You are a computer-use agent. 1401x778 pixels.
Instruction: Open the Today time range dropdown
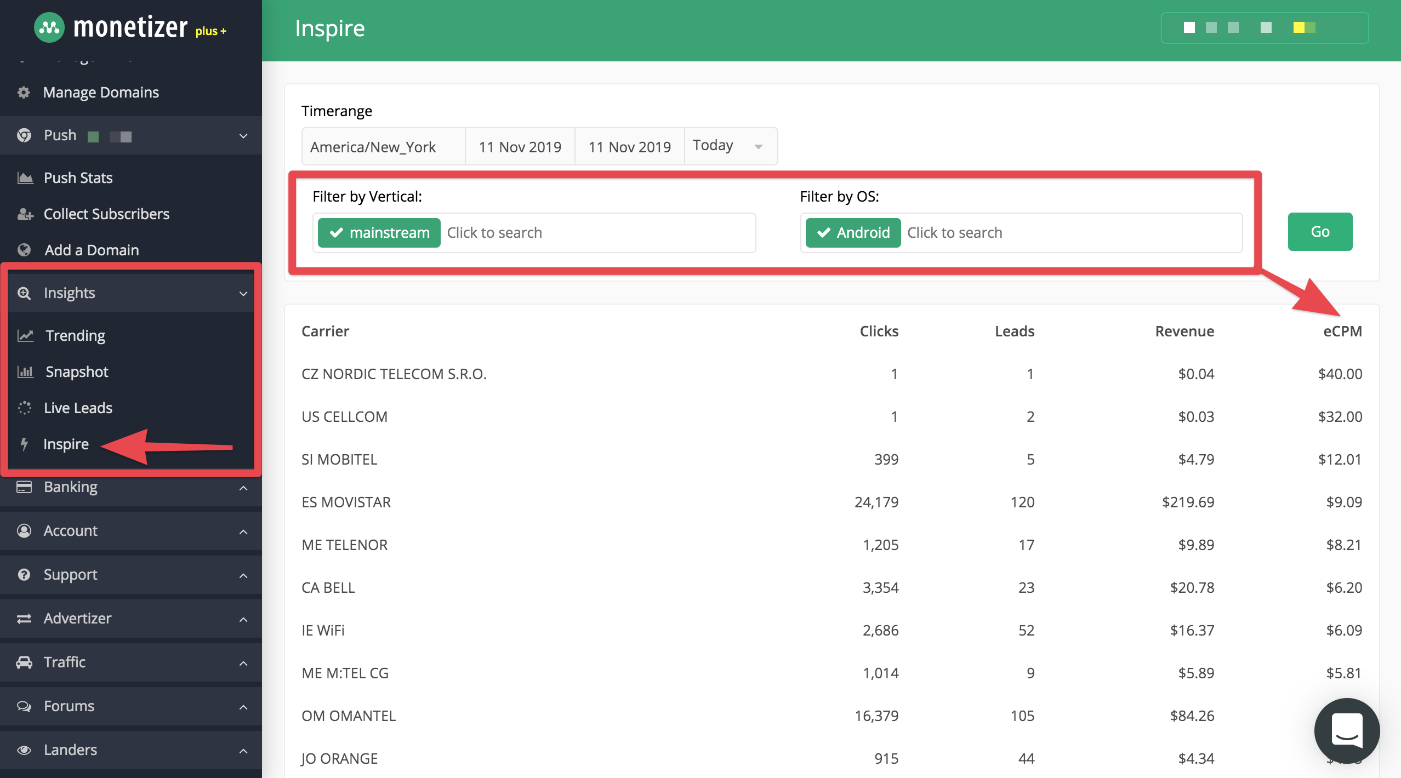coord(731,146)
